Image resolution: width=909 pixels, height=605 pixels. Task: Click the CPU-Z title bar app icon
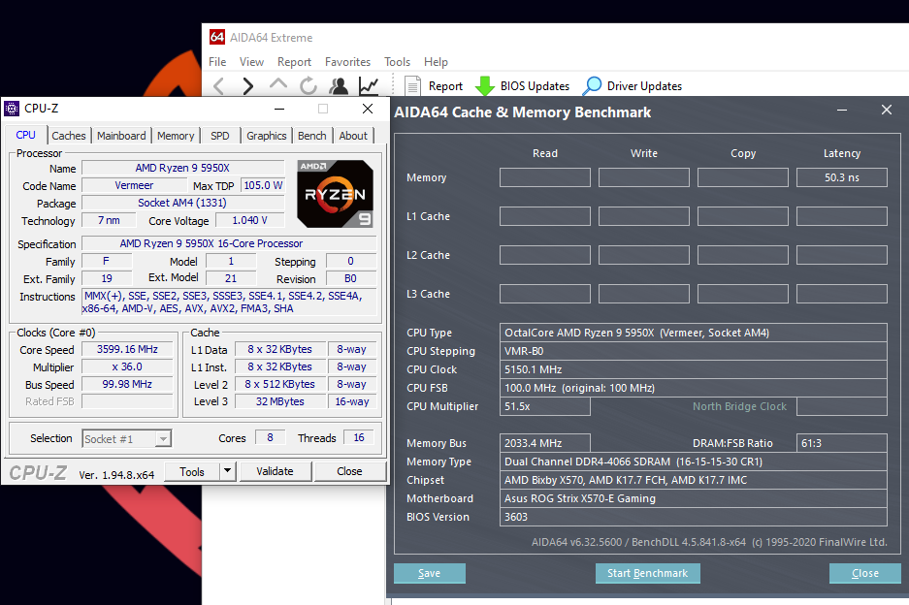point(12,109)
